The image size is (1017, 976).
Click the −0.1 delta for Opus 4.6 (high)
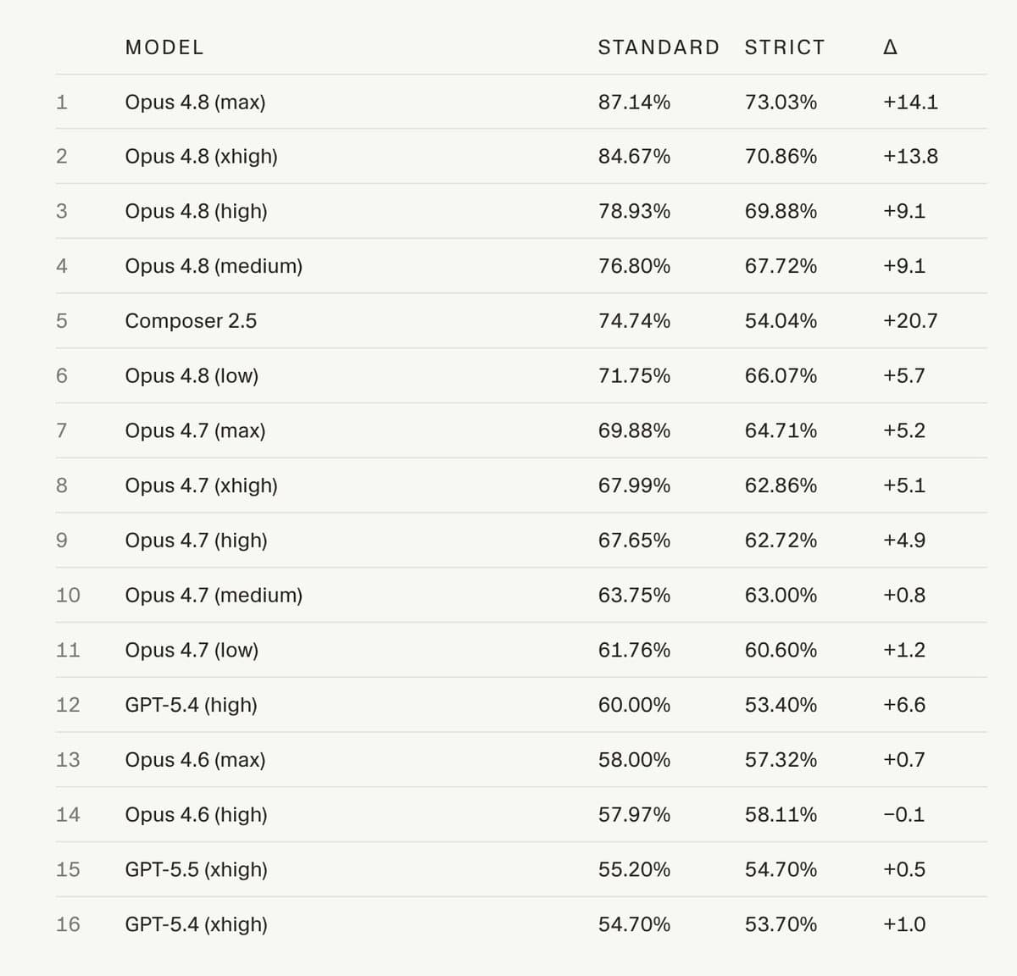click(x=903, y=815)
